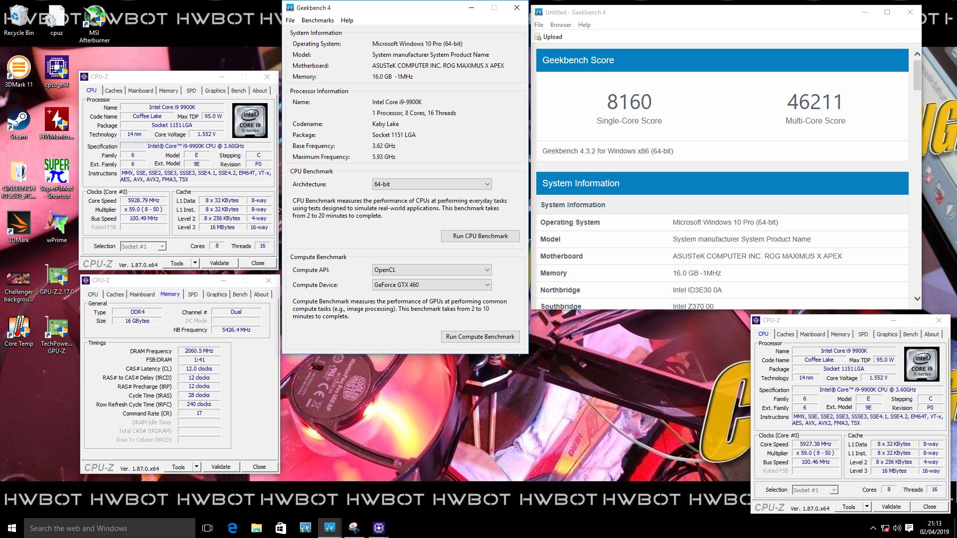Click Validate in top CPU-Z window
957x538 pixels.
[x=219, y=263]
